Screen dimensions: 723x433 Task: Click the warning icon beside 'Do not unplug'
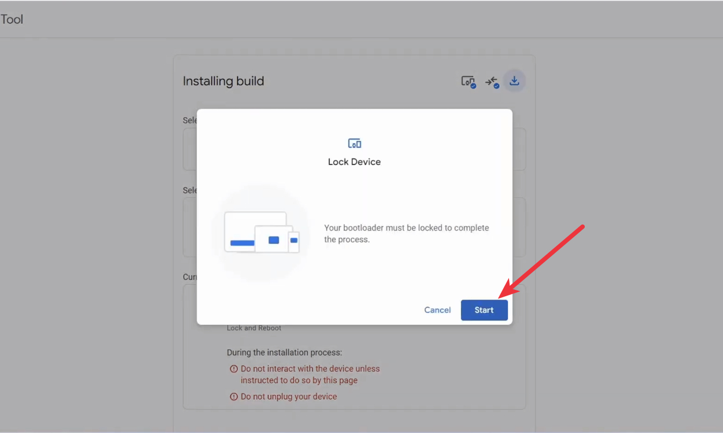234,397
